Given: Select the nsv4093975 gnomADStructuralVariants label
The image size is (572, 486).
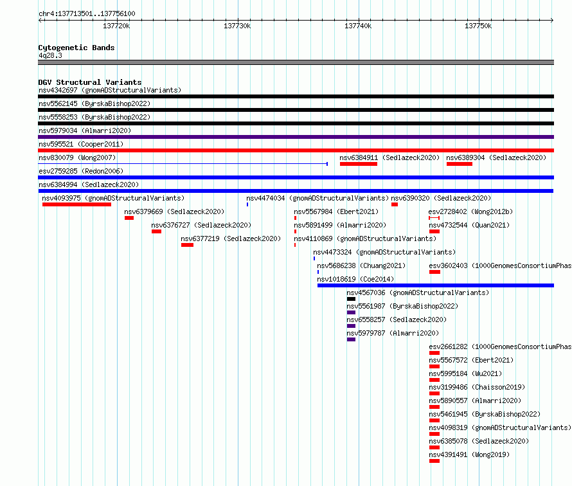Looking at the screenshot, I should click(113, 198).
